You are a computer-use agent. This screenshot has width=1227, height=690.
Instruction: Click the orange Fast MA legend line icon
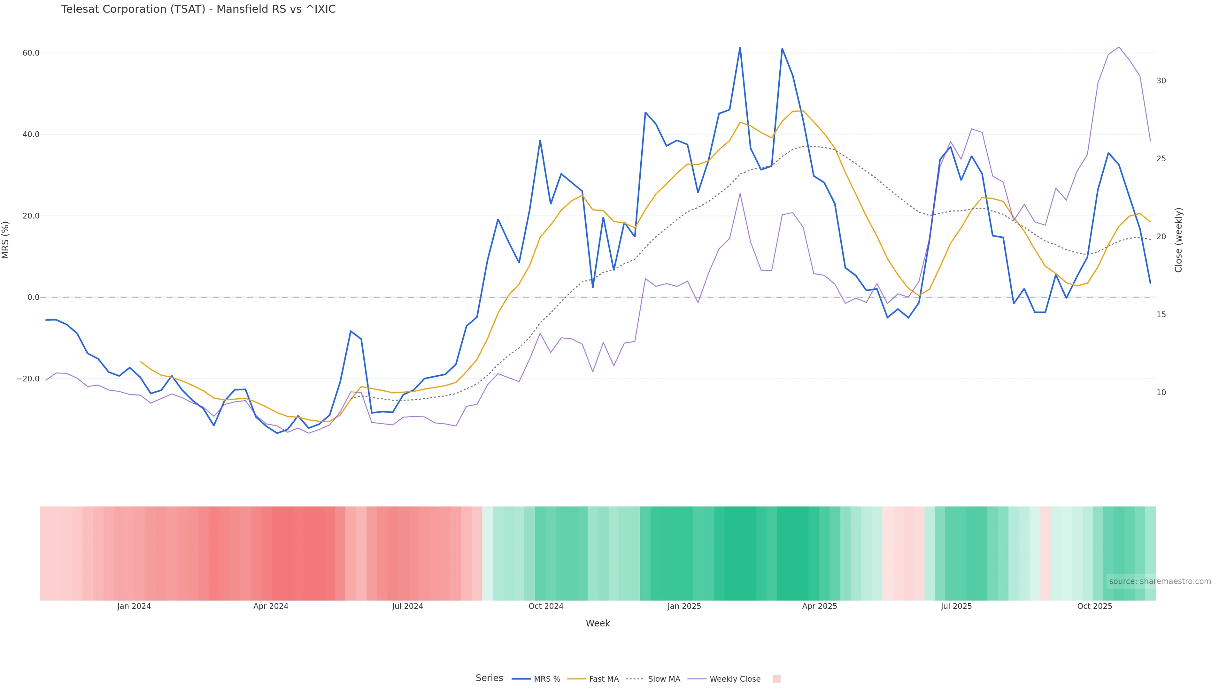tap(576, 679)
